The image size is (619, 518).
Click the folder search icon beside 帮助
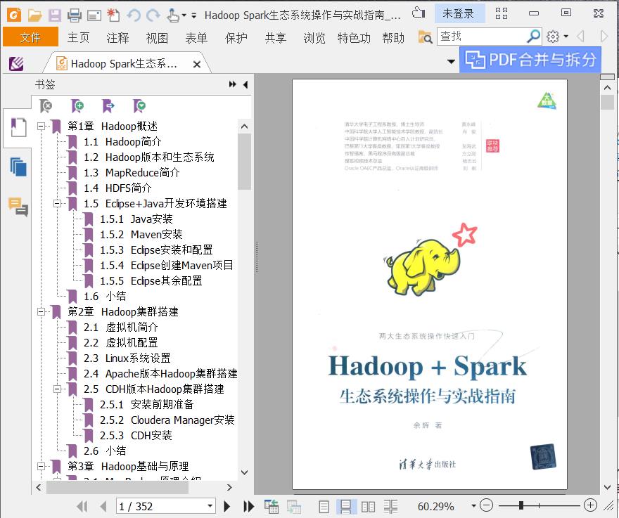425,37
